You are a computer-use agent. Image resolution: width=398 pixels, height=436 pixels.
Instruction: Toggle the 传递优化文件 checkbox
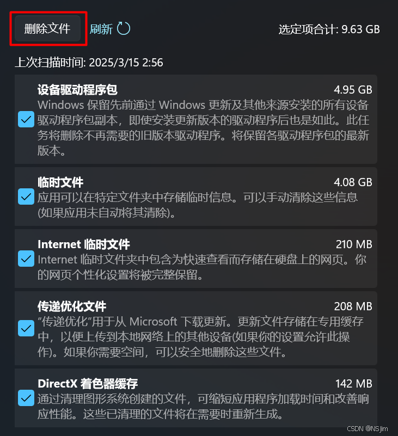26,328
